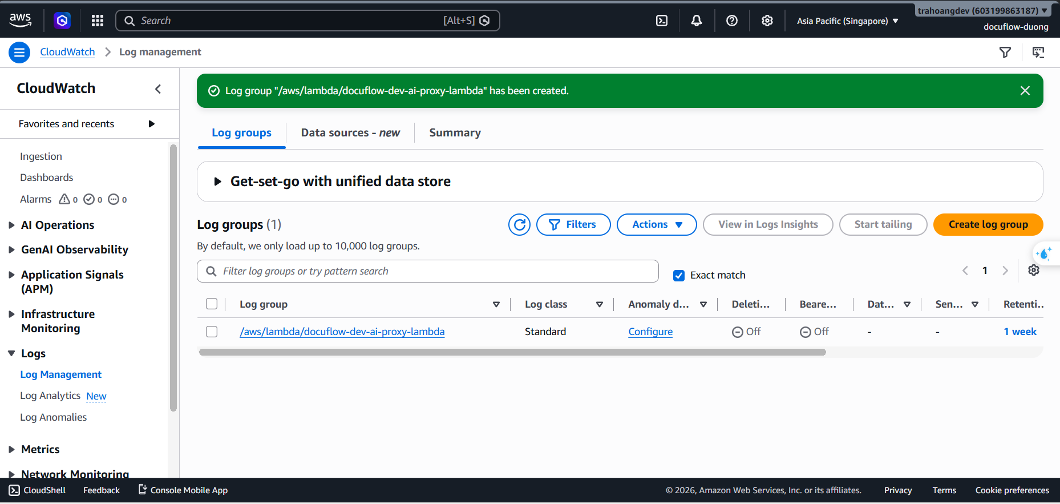Switch to the Summary tab
The height and width of the screenshot is (504, 1060).
pos(455,133)
